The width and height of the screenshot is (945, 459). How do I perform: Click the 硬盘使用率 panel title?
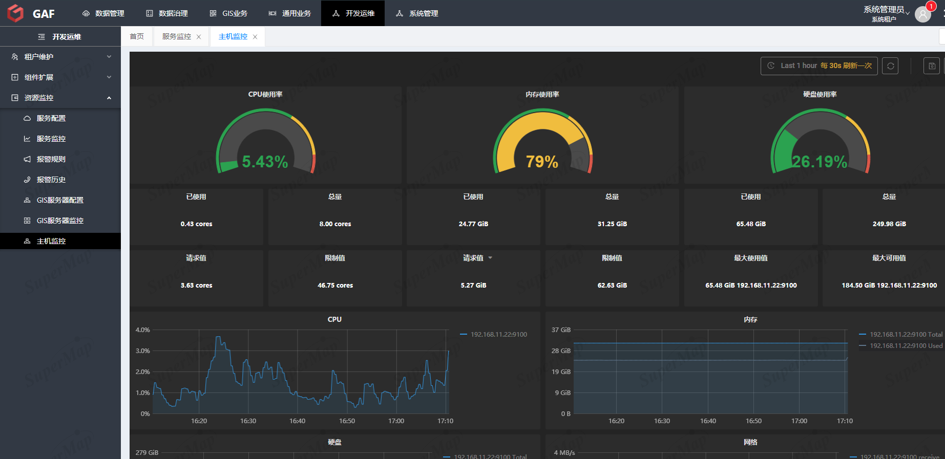pyautogui.click(x=820, y=94)
